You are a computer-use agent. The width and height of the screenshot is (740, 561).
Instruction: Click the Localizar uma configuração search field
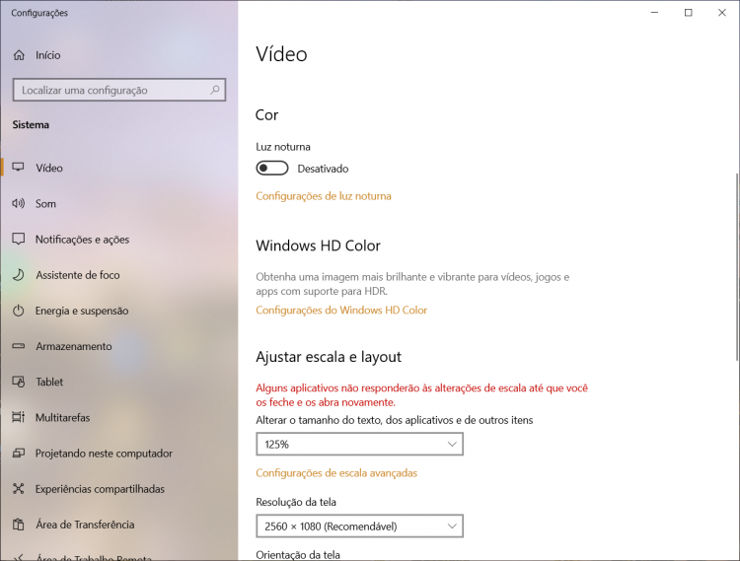(x=119, y=90)
